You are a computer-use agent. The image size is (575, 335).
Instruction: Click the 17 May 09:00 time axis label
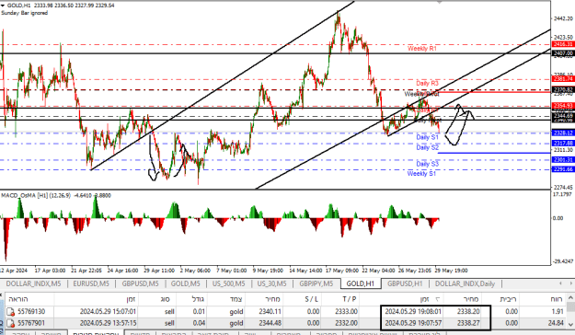pyautogui.click(x=341, y=271)
